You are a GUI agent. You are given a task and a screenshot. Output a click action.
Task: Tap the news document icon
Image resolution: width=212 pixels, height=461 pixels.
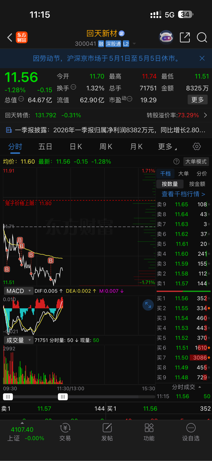pos(9,130)
